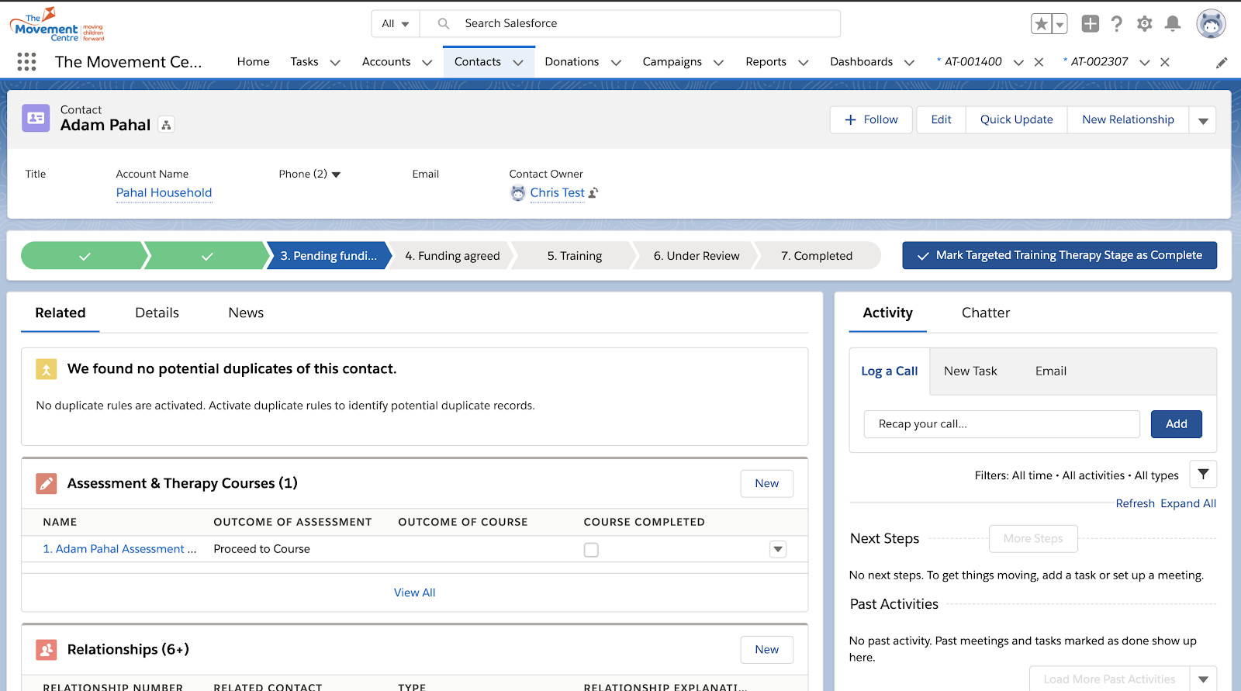Expand the Phone (2) dropdown
Screen dimensions: 1241x691
point(336,175)
